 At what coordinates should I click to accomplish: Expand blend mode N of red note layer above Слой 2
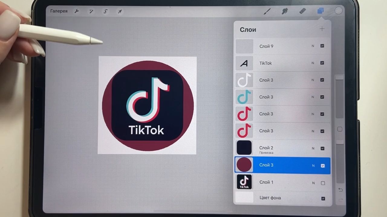coord(313,131)
